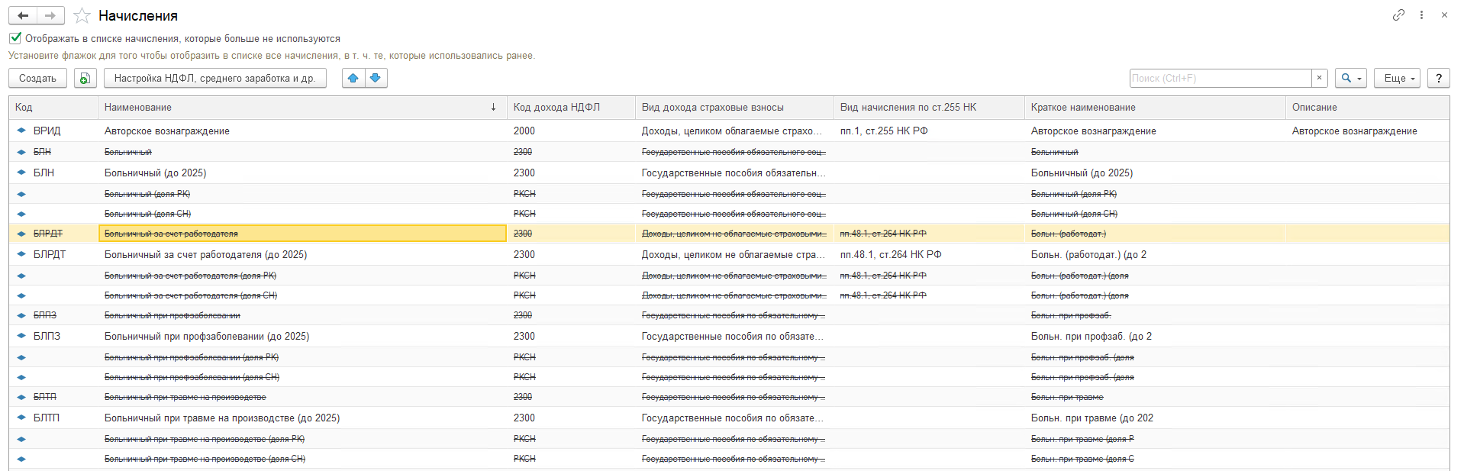
Task: Open the three-dot window menu
Action: click(1421, 15)
